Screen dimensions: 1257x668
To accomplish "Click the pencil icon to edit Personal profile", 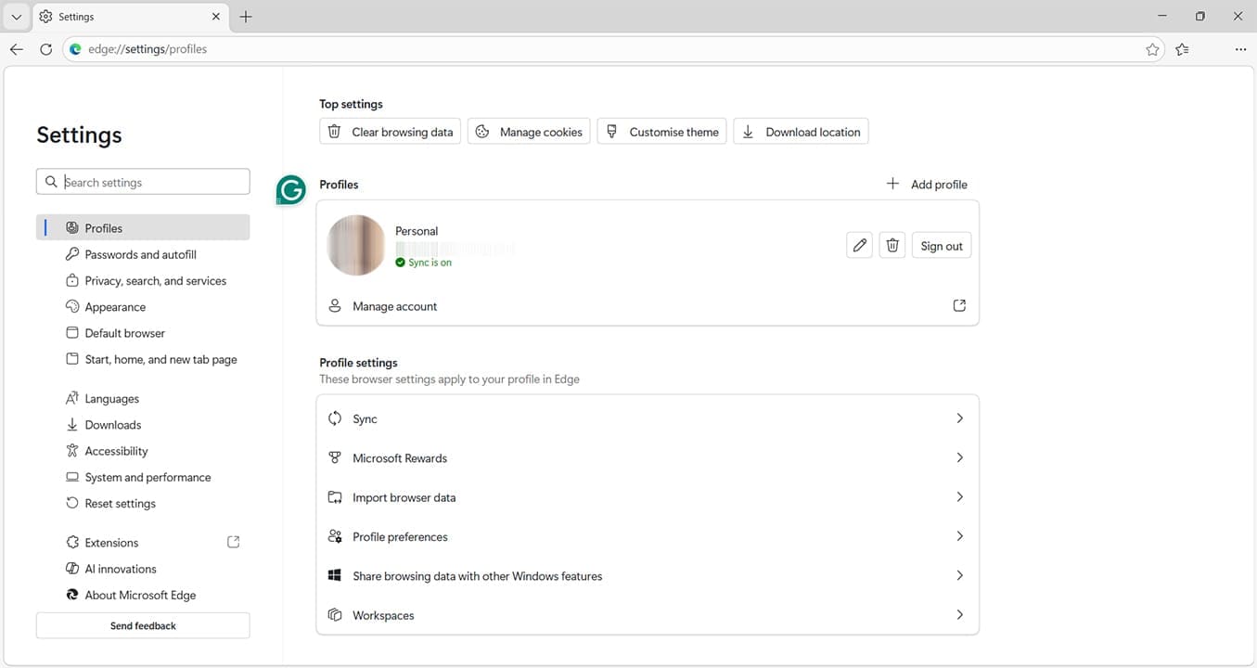I will pos(859,244).
